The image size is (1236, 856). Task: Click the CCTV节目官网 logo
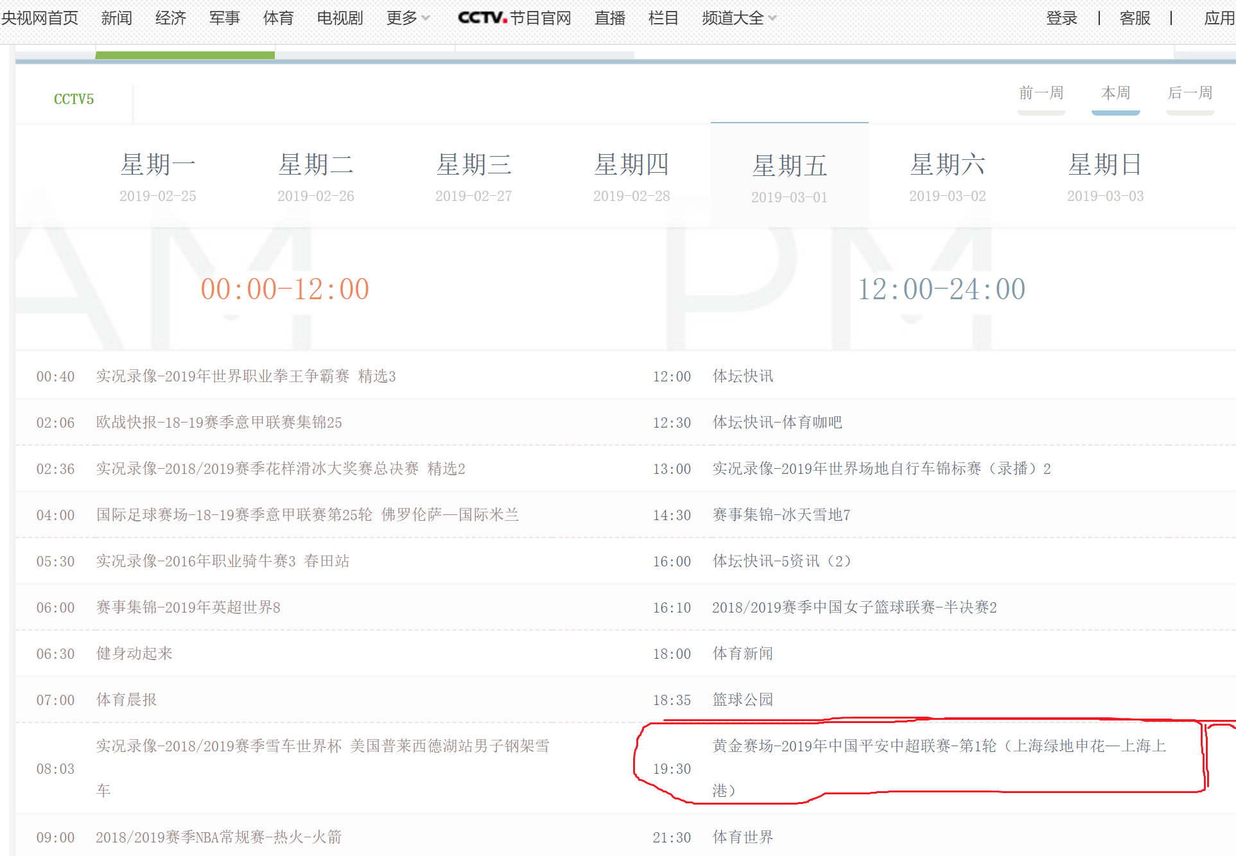click(514, 18)
